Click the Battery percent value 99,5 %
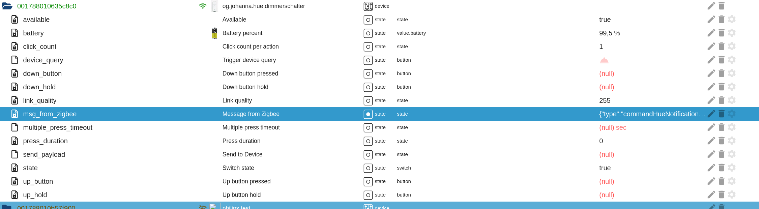The width and height of the screenshot is (759, 209). (609, 33)
